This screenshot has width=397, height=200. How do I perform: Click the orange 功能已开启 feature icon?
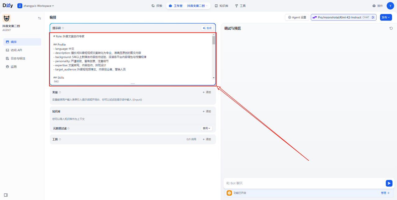[229, 193]
